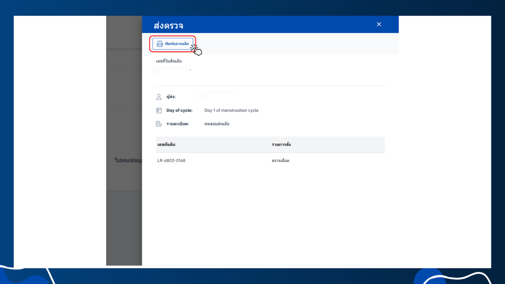This screenshot has height=284, width=505.
Task: Click the printer icon in print label button
Action: point(159,44)
